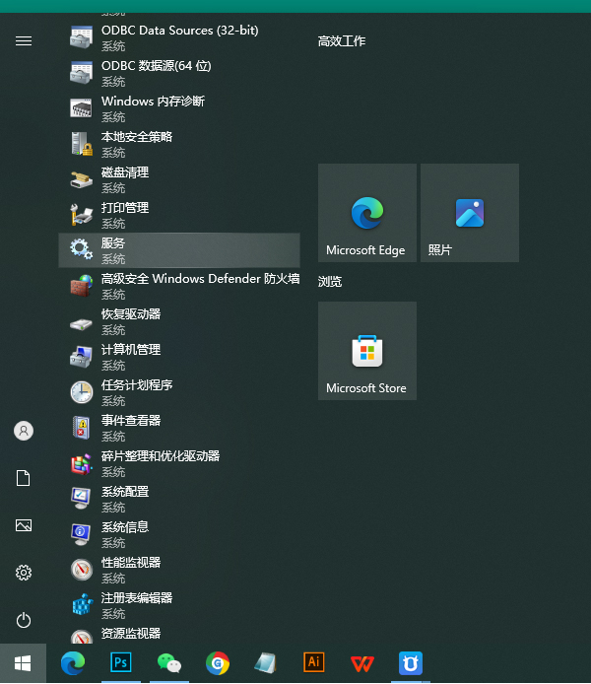Open Task Scheduler (任务计划程序)
Viewport: 591px width, 684px height.
click(x=178, y=392)
